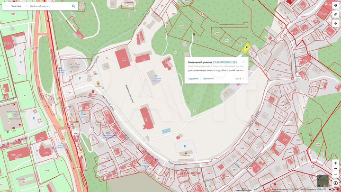Click the yellow highlighted parcel on map
Image resolution: width=341 pixels, height=192 pixels.
click(246, 47)
